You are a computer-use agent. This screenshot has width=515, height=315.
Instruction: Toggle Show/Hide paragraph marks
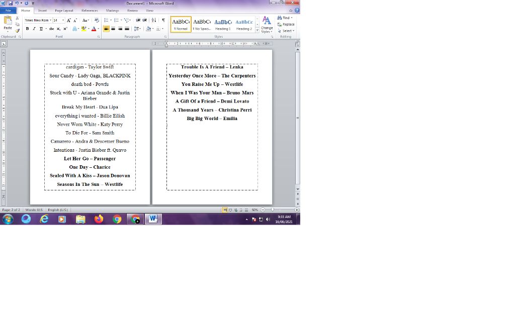[163, 20]
